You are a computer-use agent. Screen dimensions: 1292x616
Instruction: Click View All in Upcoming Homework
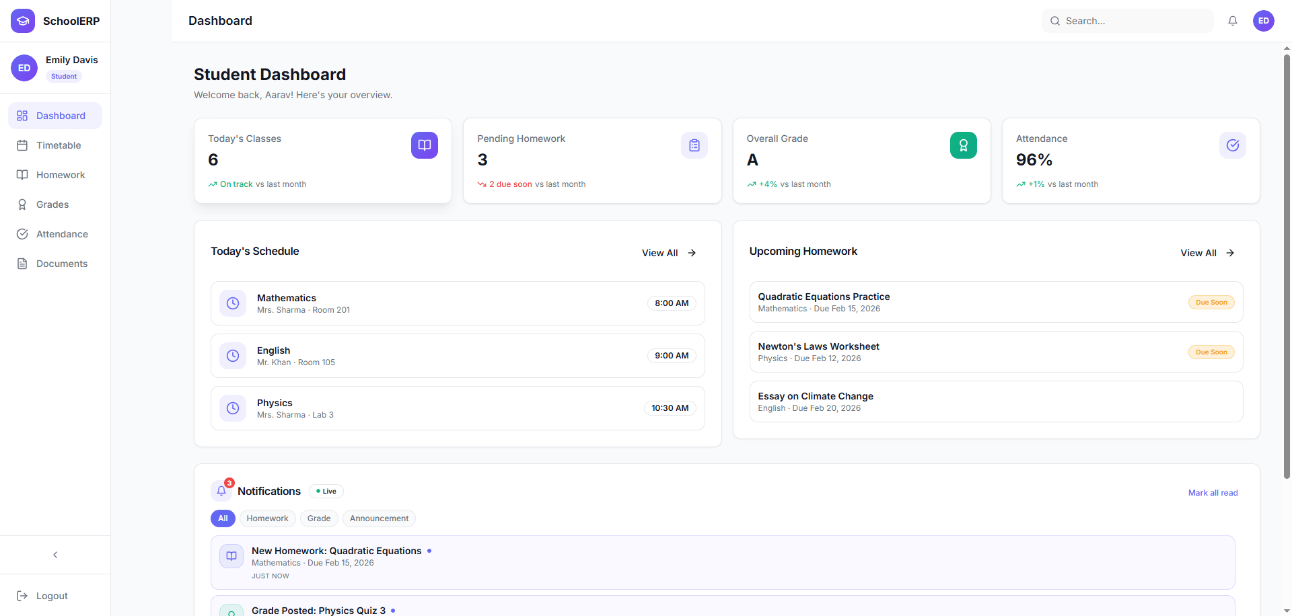coord(1207,253)
